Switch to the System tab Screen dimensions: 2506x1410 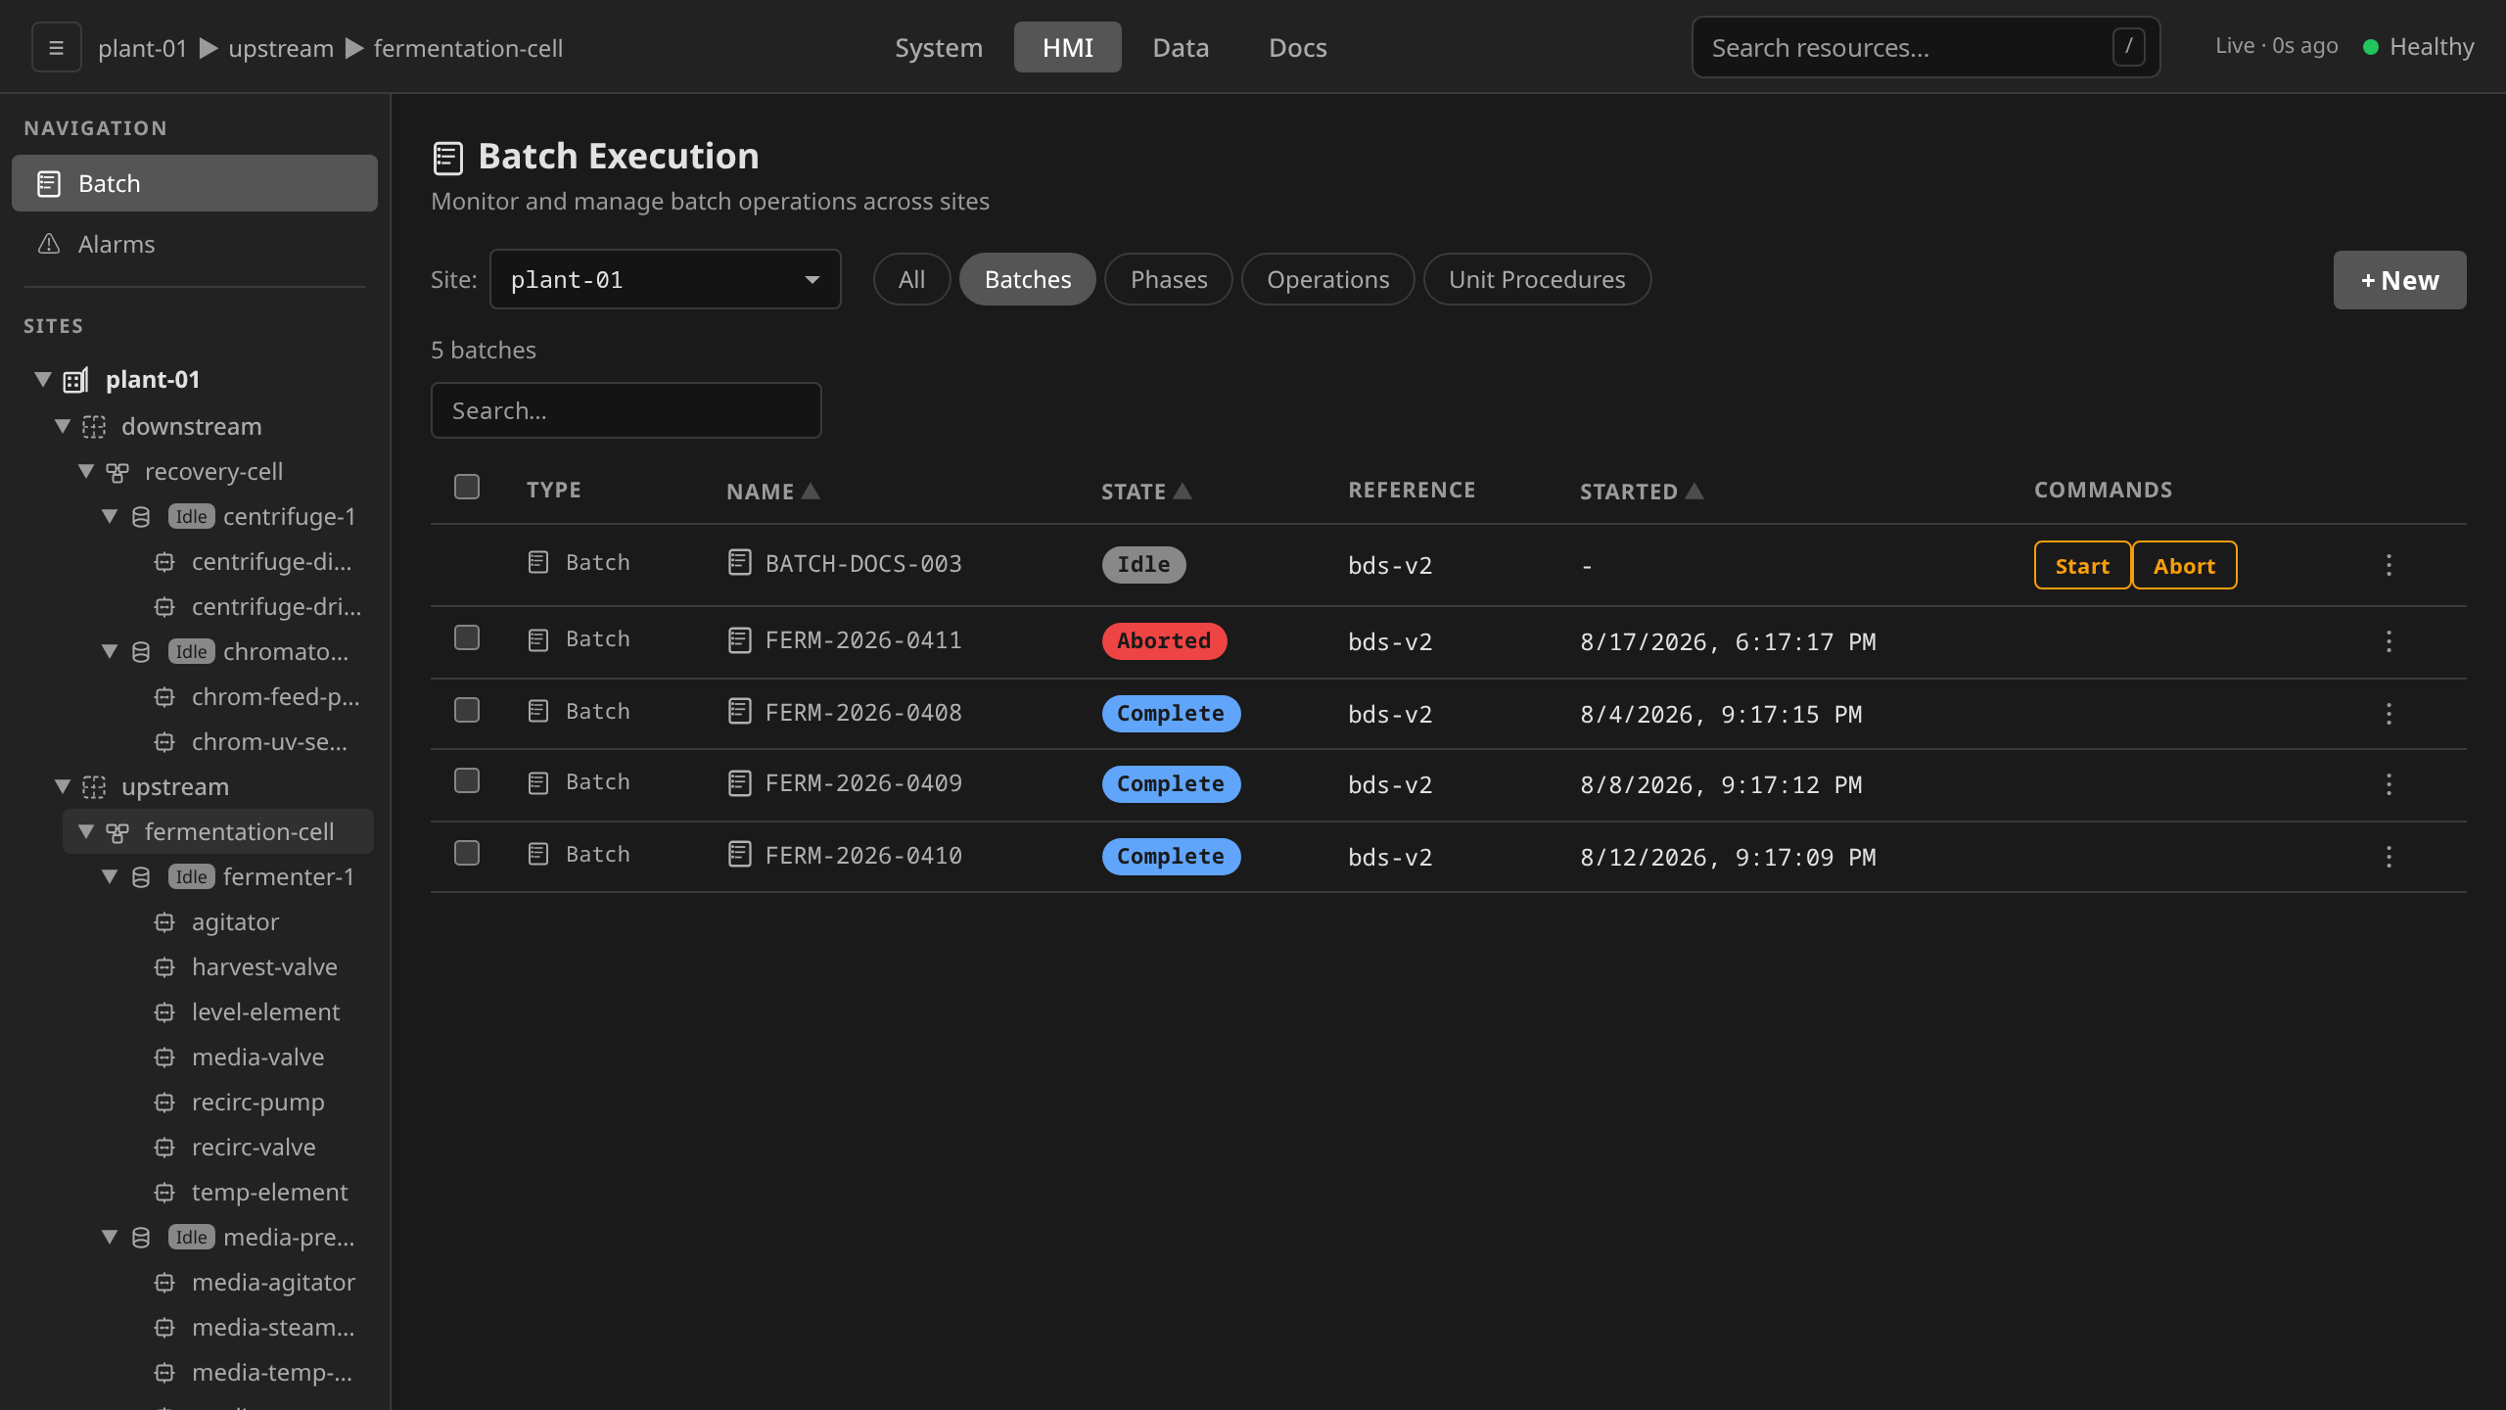pos(938,47)
